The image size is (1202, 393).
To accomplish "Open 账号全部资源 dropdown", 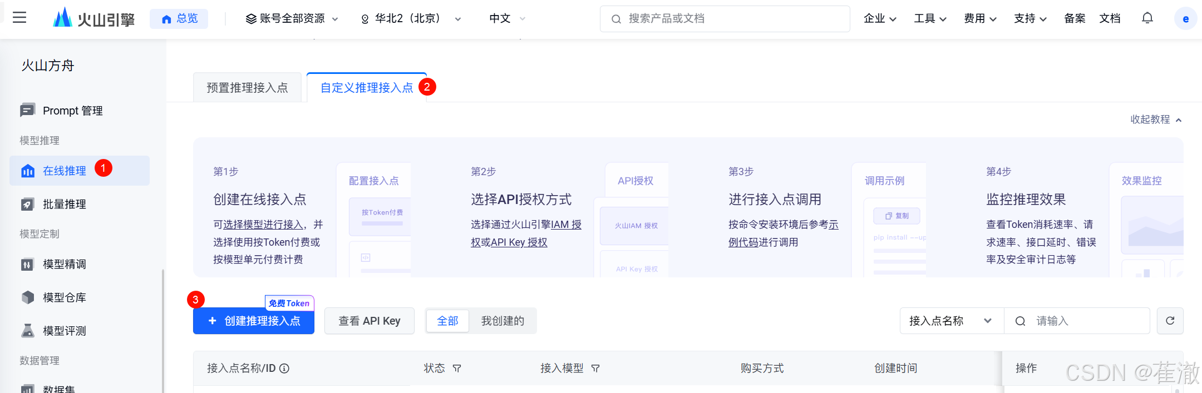I will tap(292, 18).
